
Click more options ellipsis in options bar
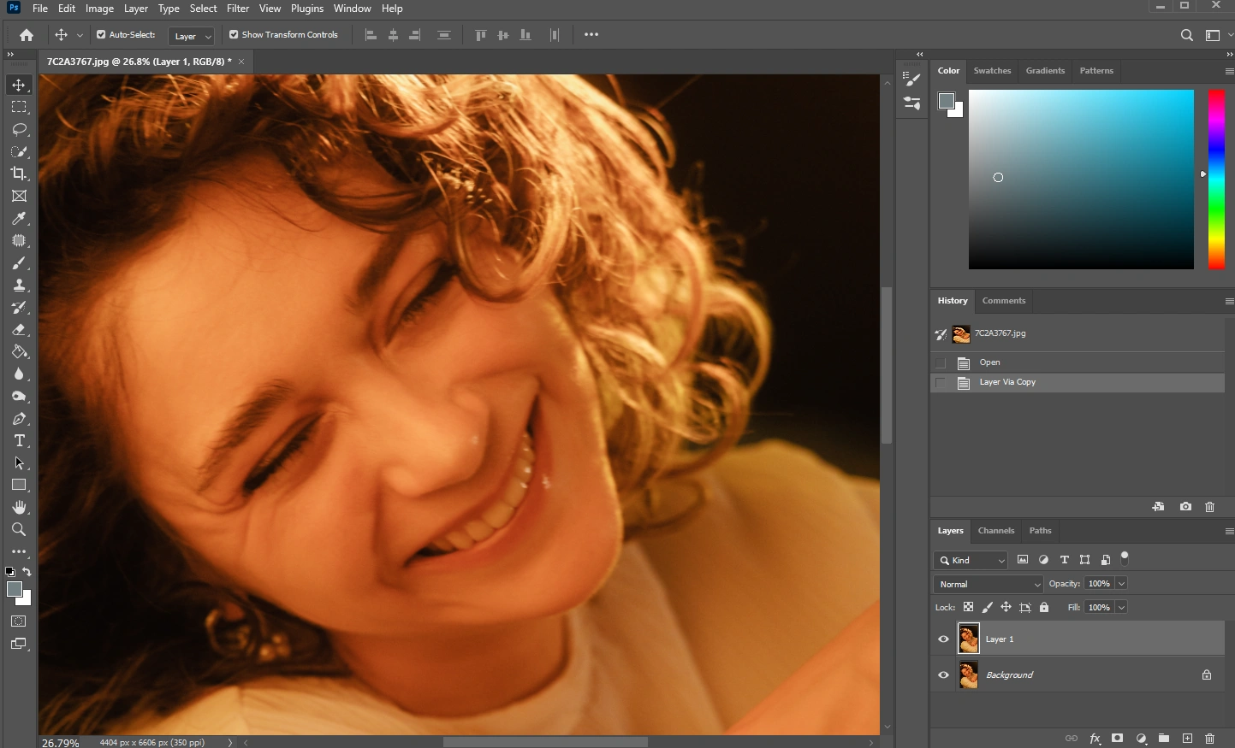click(591, 35)
